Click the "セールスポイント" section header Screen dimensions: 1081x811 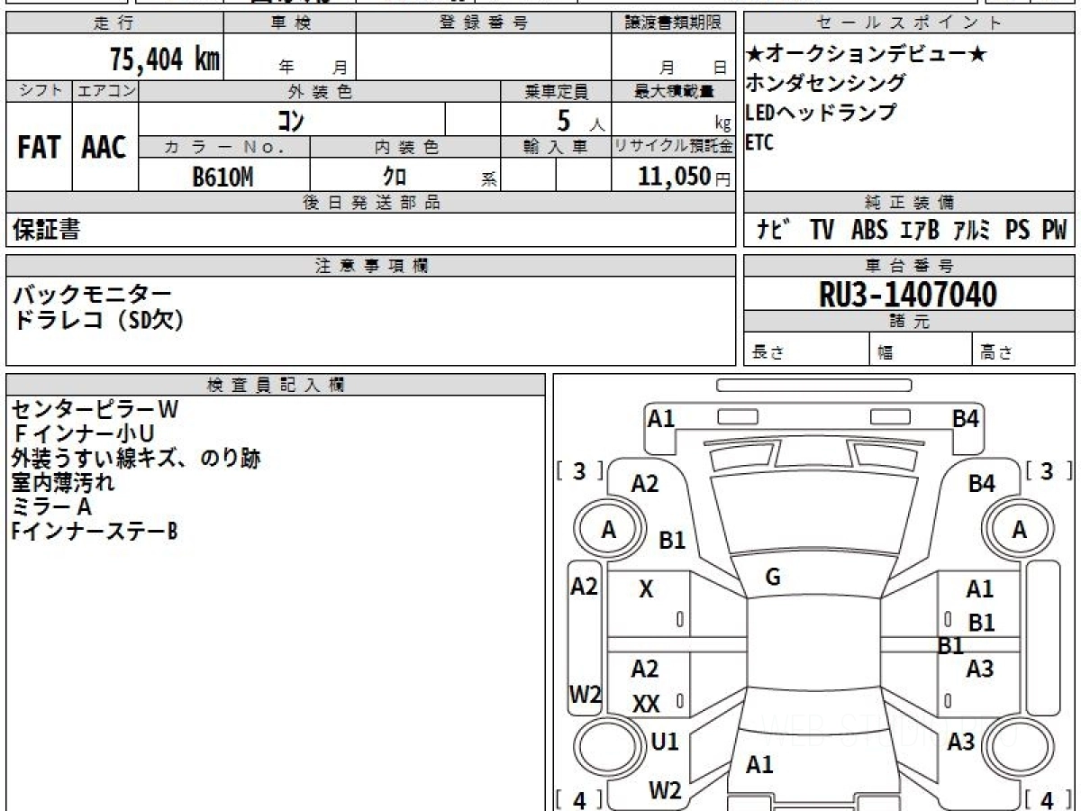click(909, 23)
